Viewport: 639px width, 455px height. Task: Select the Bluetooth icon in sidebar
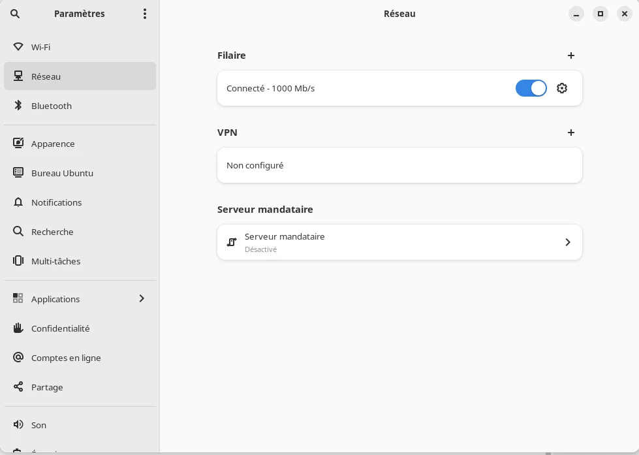click(x=18, y=106)
